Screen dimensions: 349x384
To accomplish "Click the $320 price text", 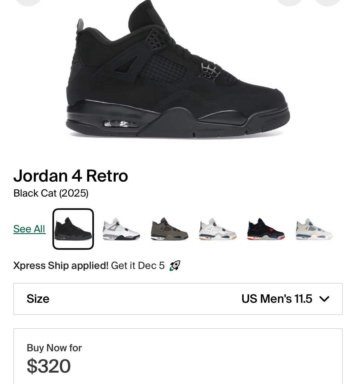I will [49, 366].
